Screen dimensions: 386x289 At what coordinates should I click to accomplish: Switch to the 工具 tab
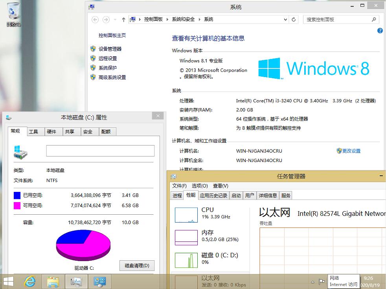35,132
